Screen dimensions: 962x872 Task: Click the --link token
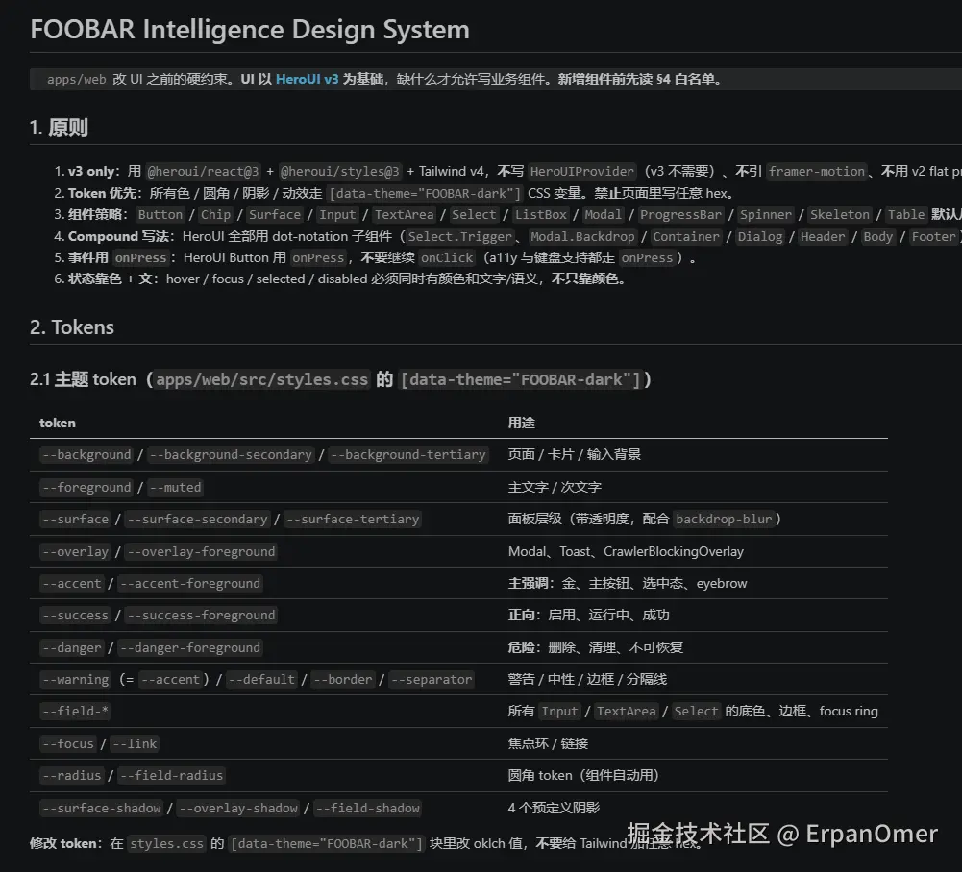coord(135,744)
